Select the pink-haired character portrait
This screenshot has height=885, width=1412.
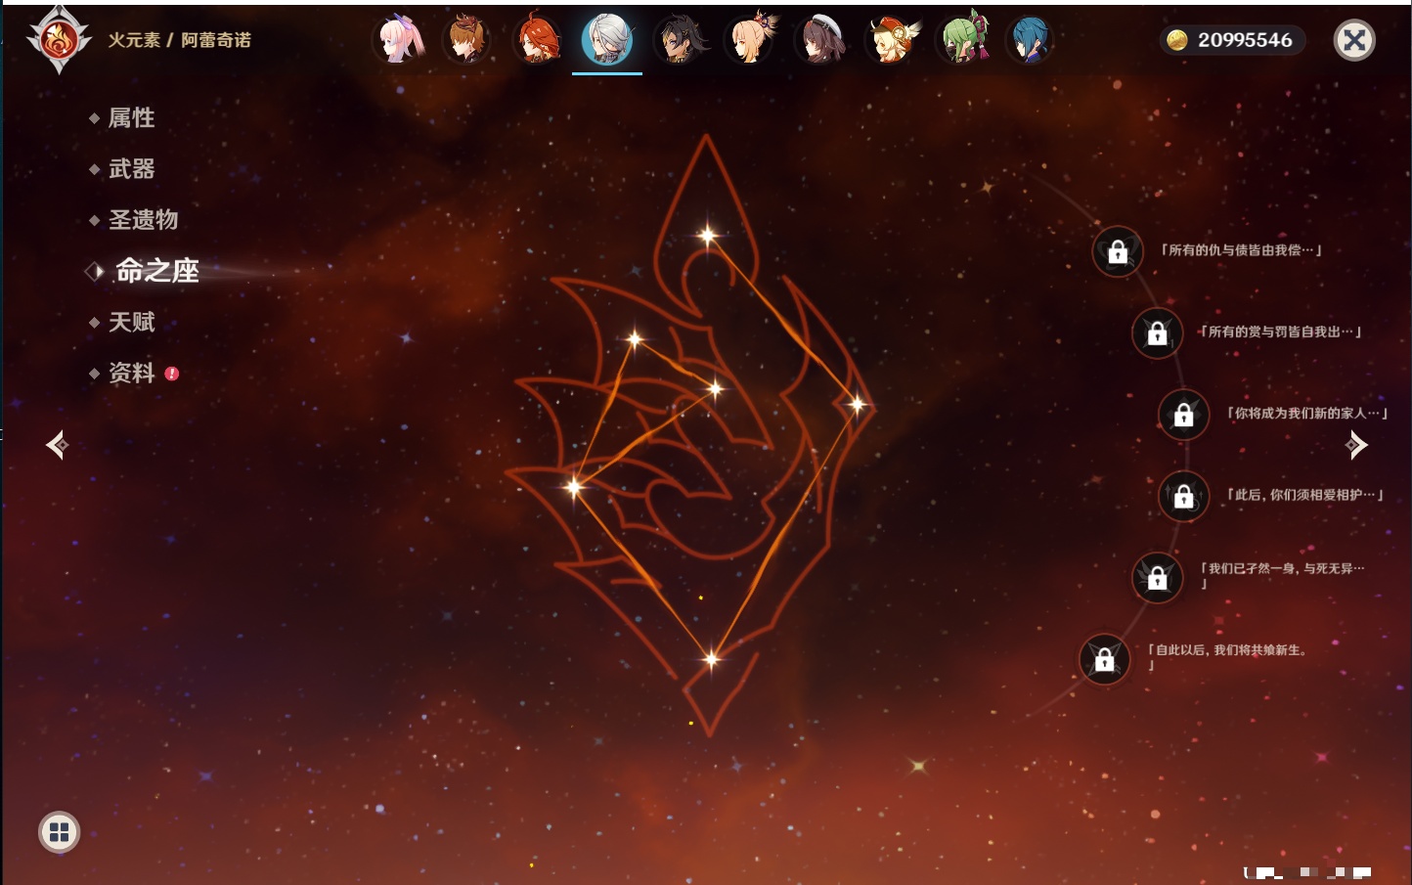pyautogui.click(x=399, y=40)
